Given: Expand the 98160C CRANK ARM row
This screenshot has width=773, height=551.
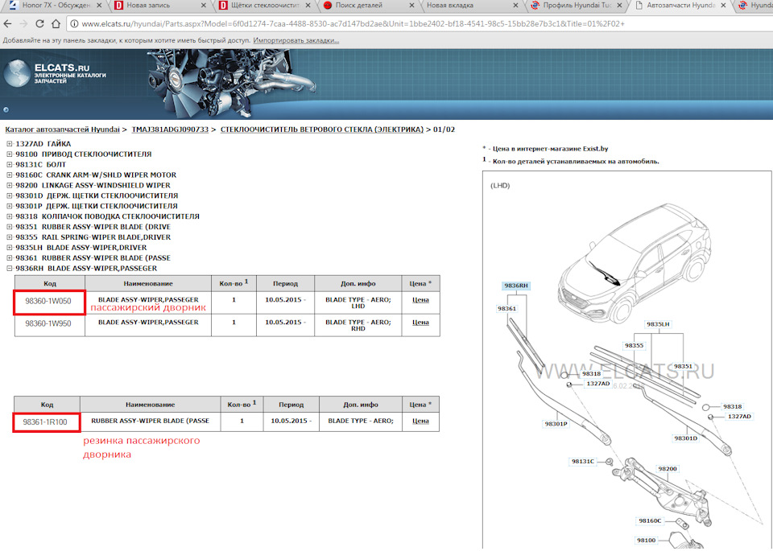Looking at the screenshot, I should click(x=10, y=175).
